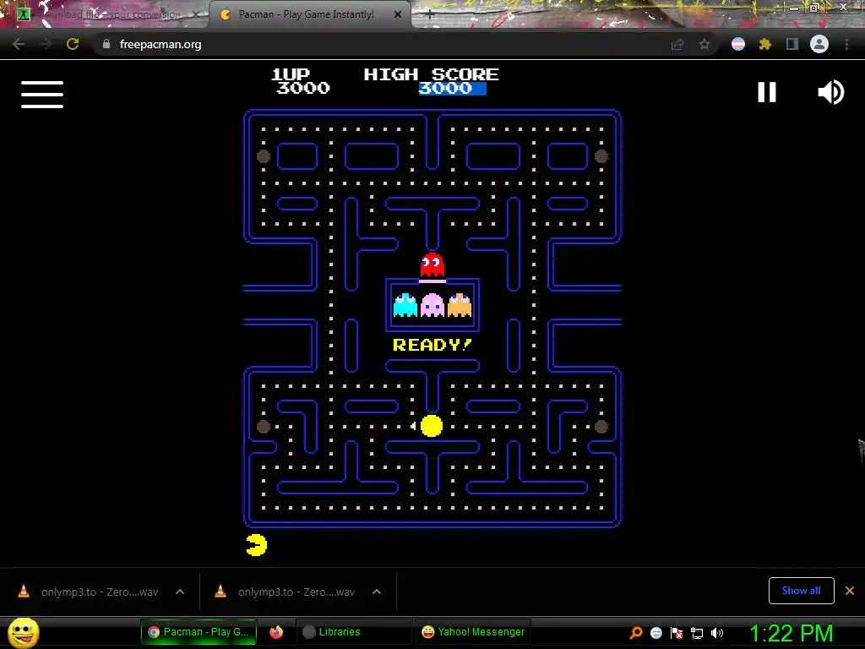Click the Action Center flag tray icon
This screenshot has height=649, width=865.
coord(677,633)
